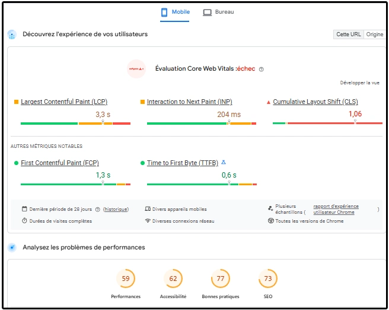
Task: Jump to Bonnes pratiques score gauge 77
Action: coord(221,279)
